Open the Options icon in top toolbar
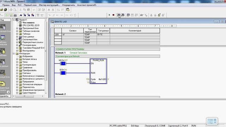This screenshot has height=127, width=226. (68, 10)
